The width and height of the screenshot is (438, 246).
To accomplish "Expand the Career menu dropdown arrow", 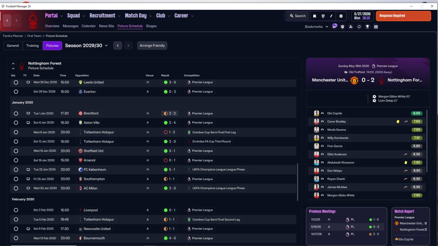I will coord(192,16).
